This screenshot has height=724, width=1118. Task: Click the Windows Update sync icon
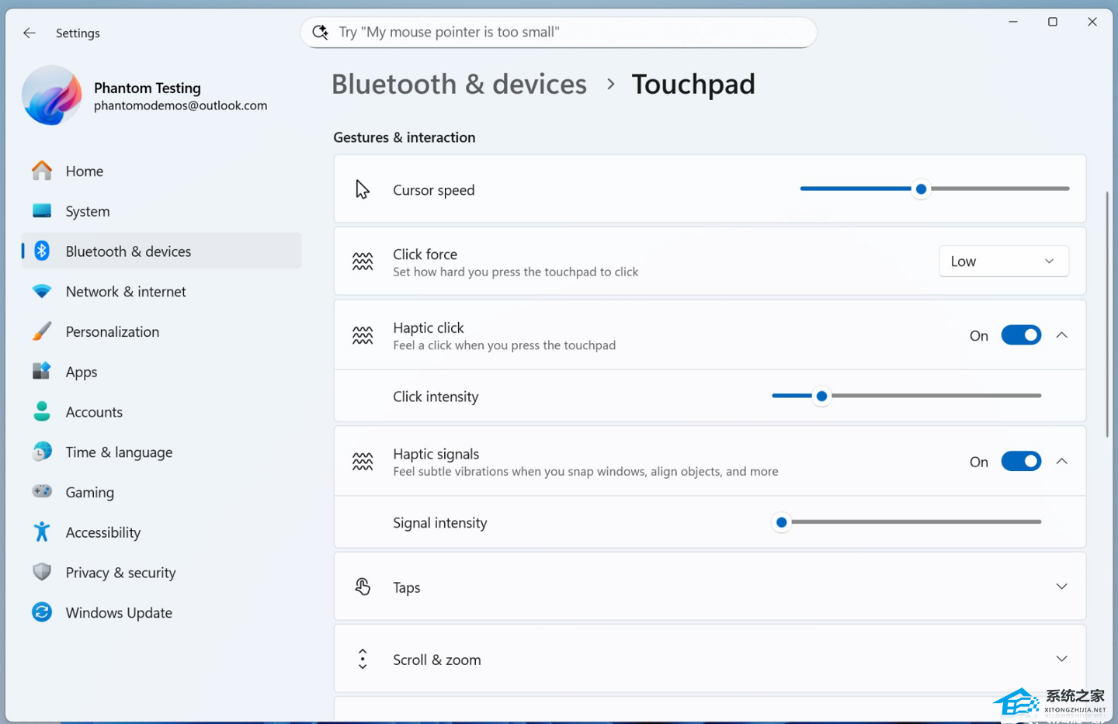[x=42, y=612]
